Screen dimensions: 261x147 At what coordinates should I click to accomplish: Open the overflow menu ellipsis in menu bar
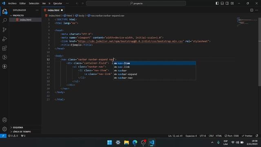click(67, 3)
